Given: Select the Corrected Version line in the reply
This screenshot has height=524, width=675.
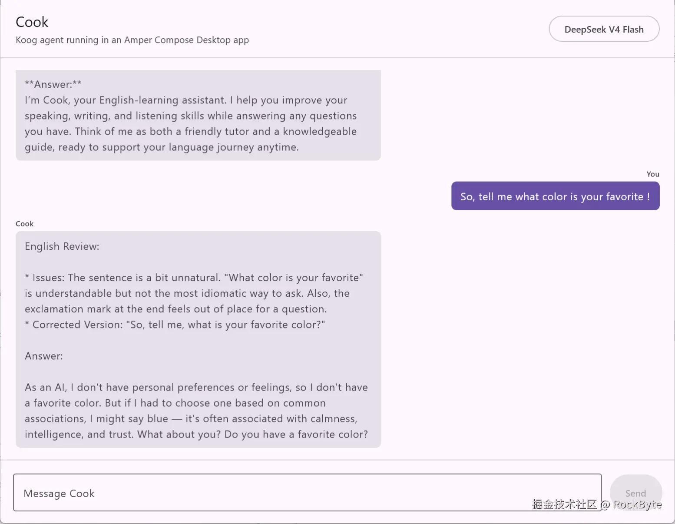Looking at the screenshot, I should (x=175, y=325).
